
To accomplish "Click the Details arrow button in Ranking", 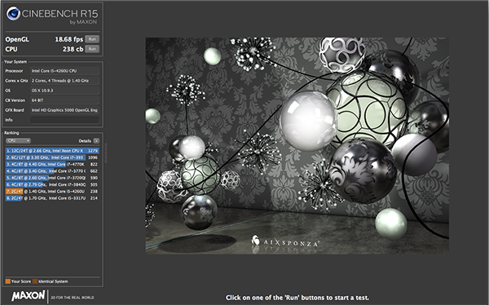I will coord(96,141).
